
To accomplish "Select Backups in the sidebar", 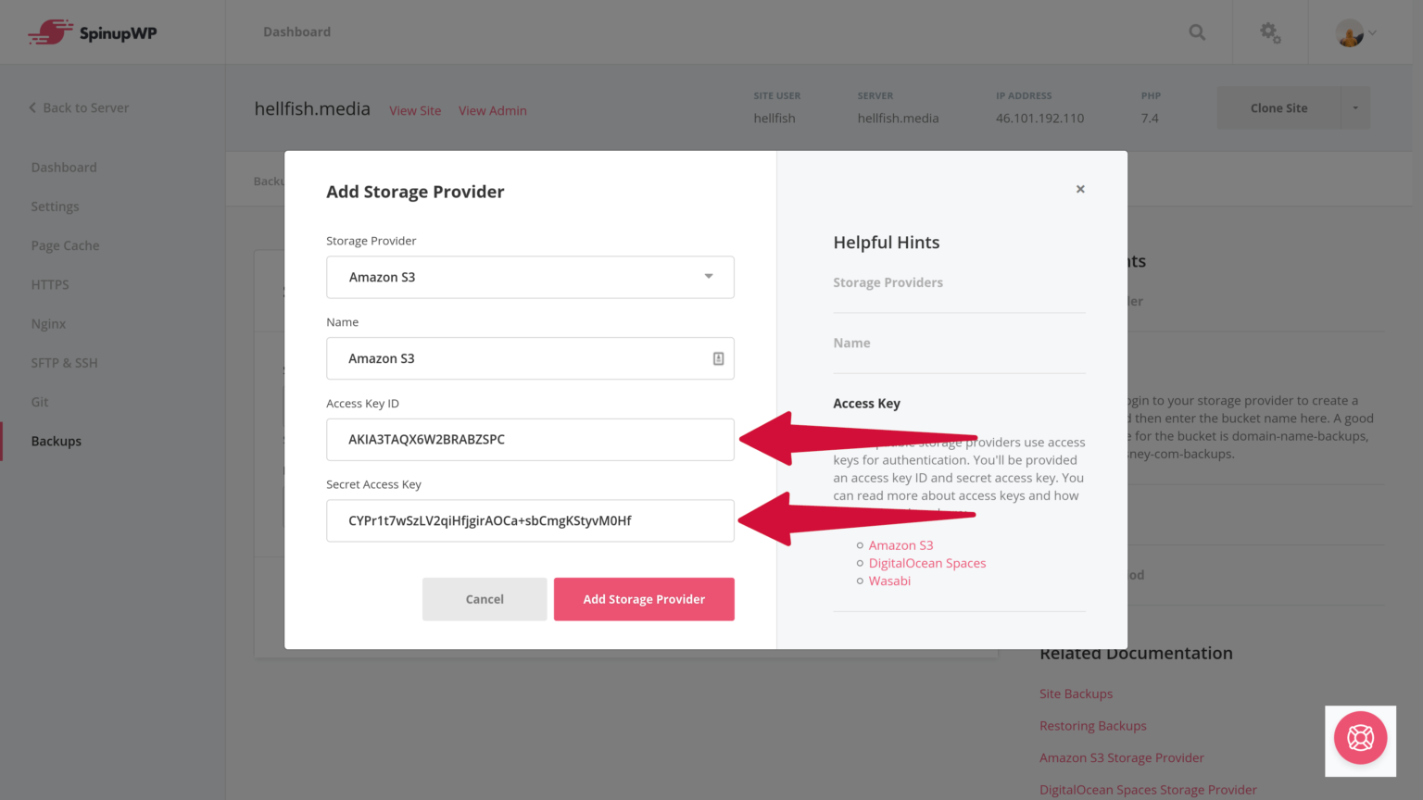I will (x=56, y=441).
